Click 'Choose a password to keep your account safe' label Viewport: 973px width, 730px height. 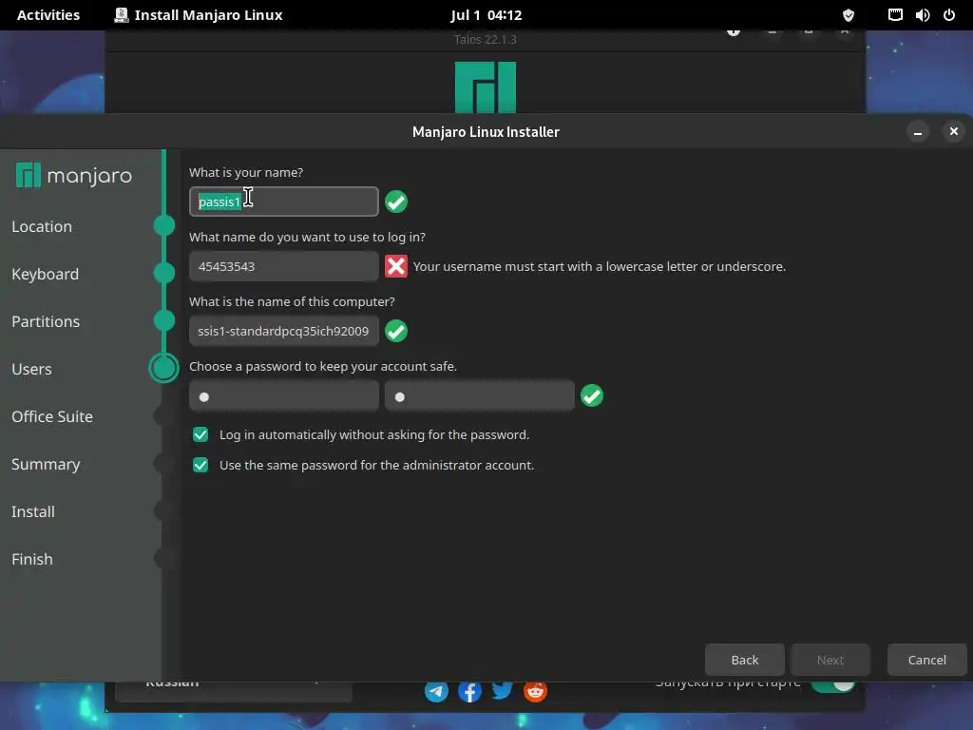click(323, 366)
